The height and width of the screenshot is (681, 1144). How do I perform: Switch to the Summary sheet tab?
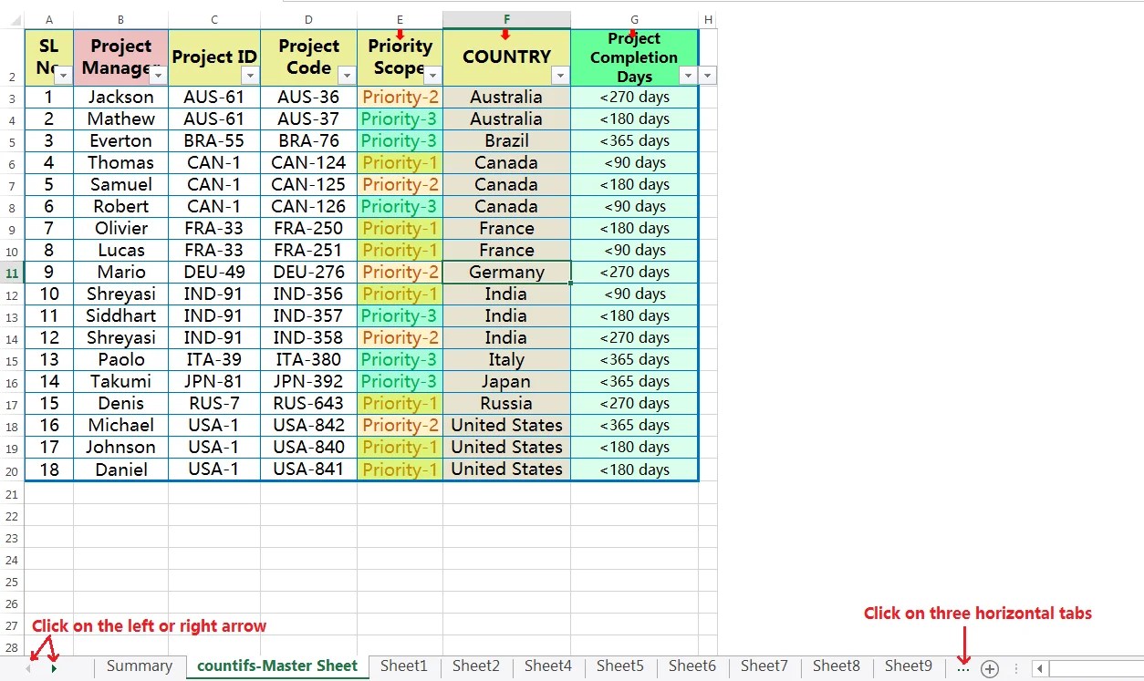[x=139, y=666]
